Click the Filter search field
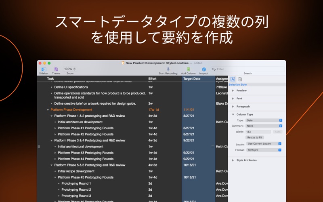 (247, 69)
